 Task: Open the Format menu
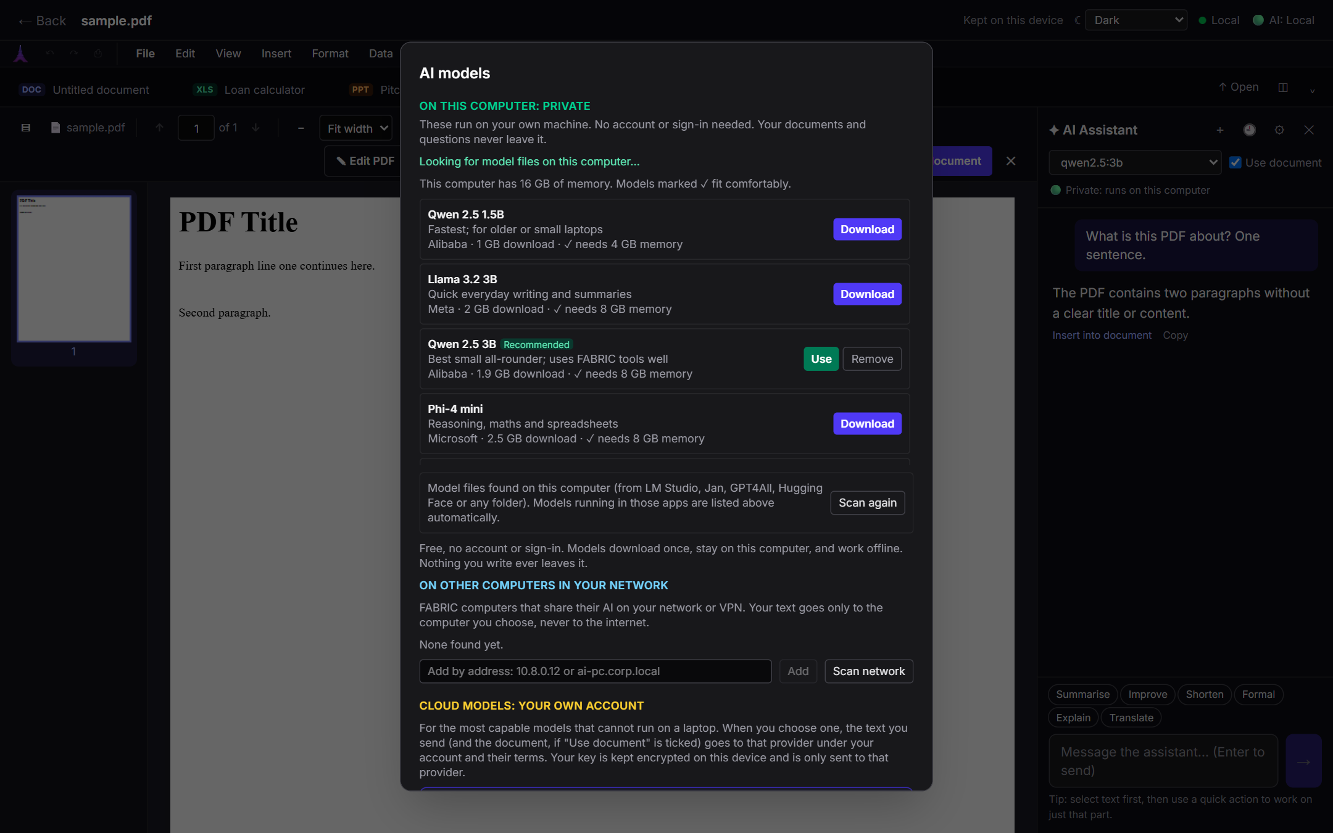pyautogui.click(x=330, y=54)
